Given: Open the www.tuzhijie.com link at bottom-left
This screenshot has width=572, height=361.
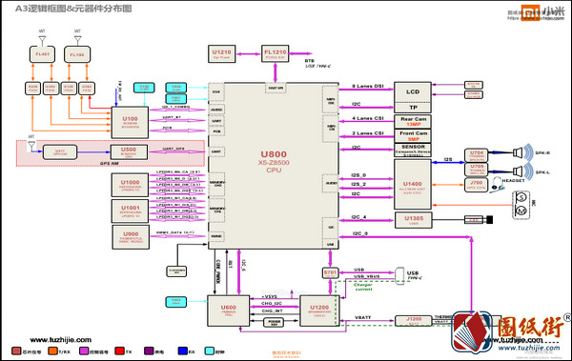Looking at the screenshot, I should point(61,340).
